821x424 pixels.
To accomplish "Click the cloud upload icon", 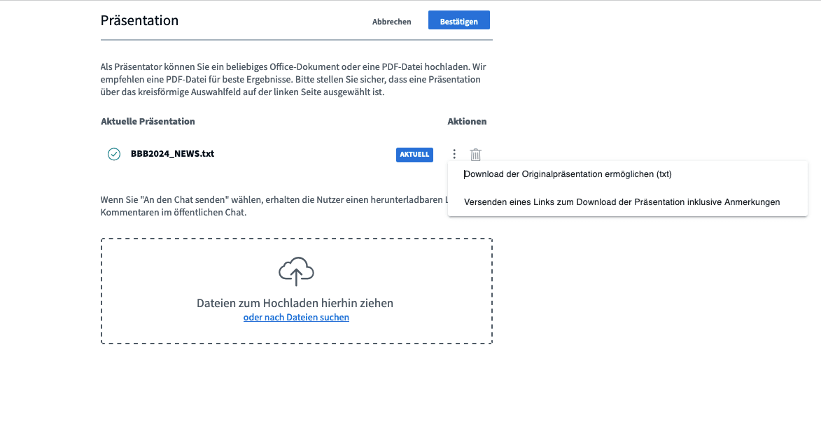I will (296, 271).
